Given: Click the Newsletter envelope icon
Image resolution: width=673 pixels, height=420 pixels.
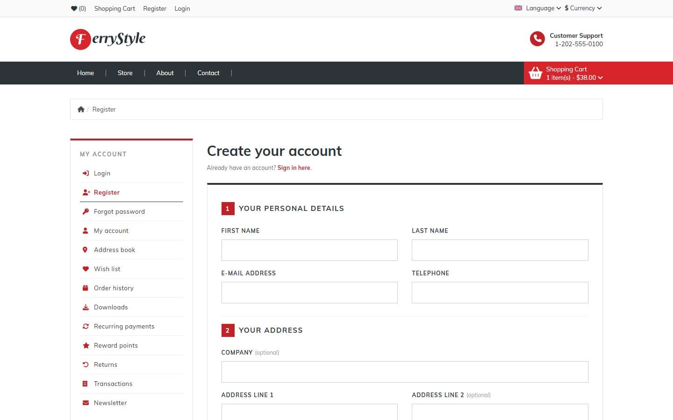Looking at the screenshot, I should click(86, 403).
